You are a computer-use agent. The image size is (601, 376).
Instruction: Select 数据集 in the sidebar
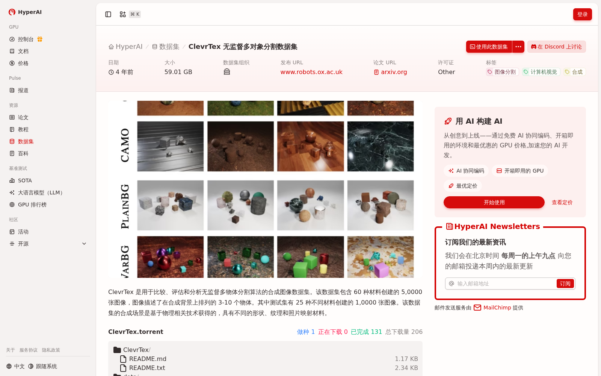coord(26,141)
